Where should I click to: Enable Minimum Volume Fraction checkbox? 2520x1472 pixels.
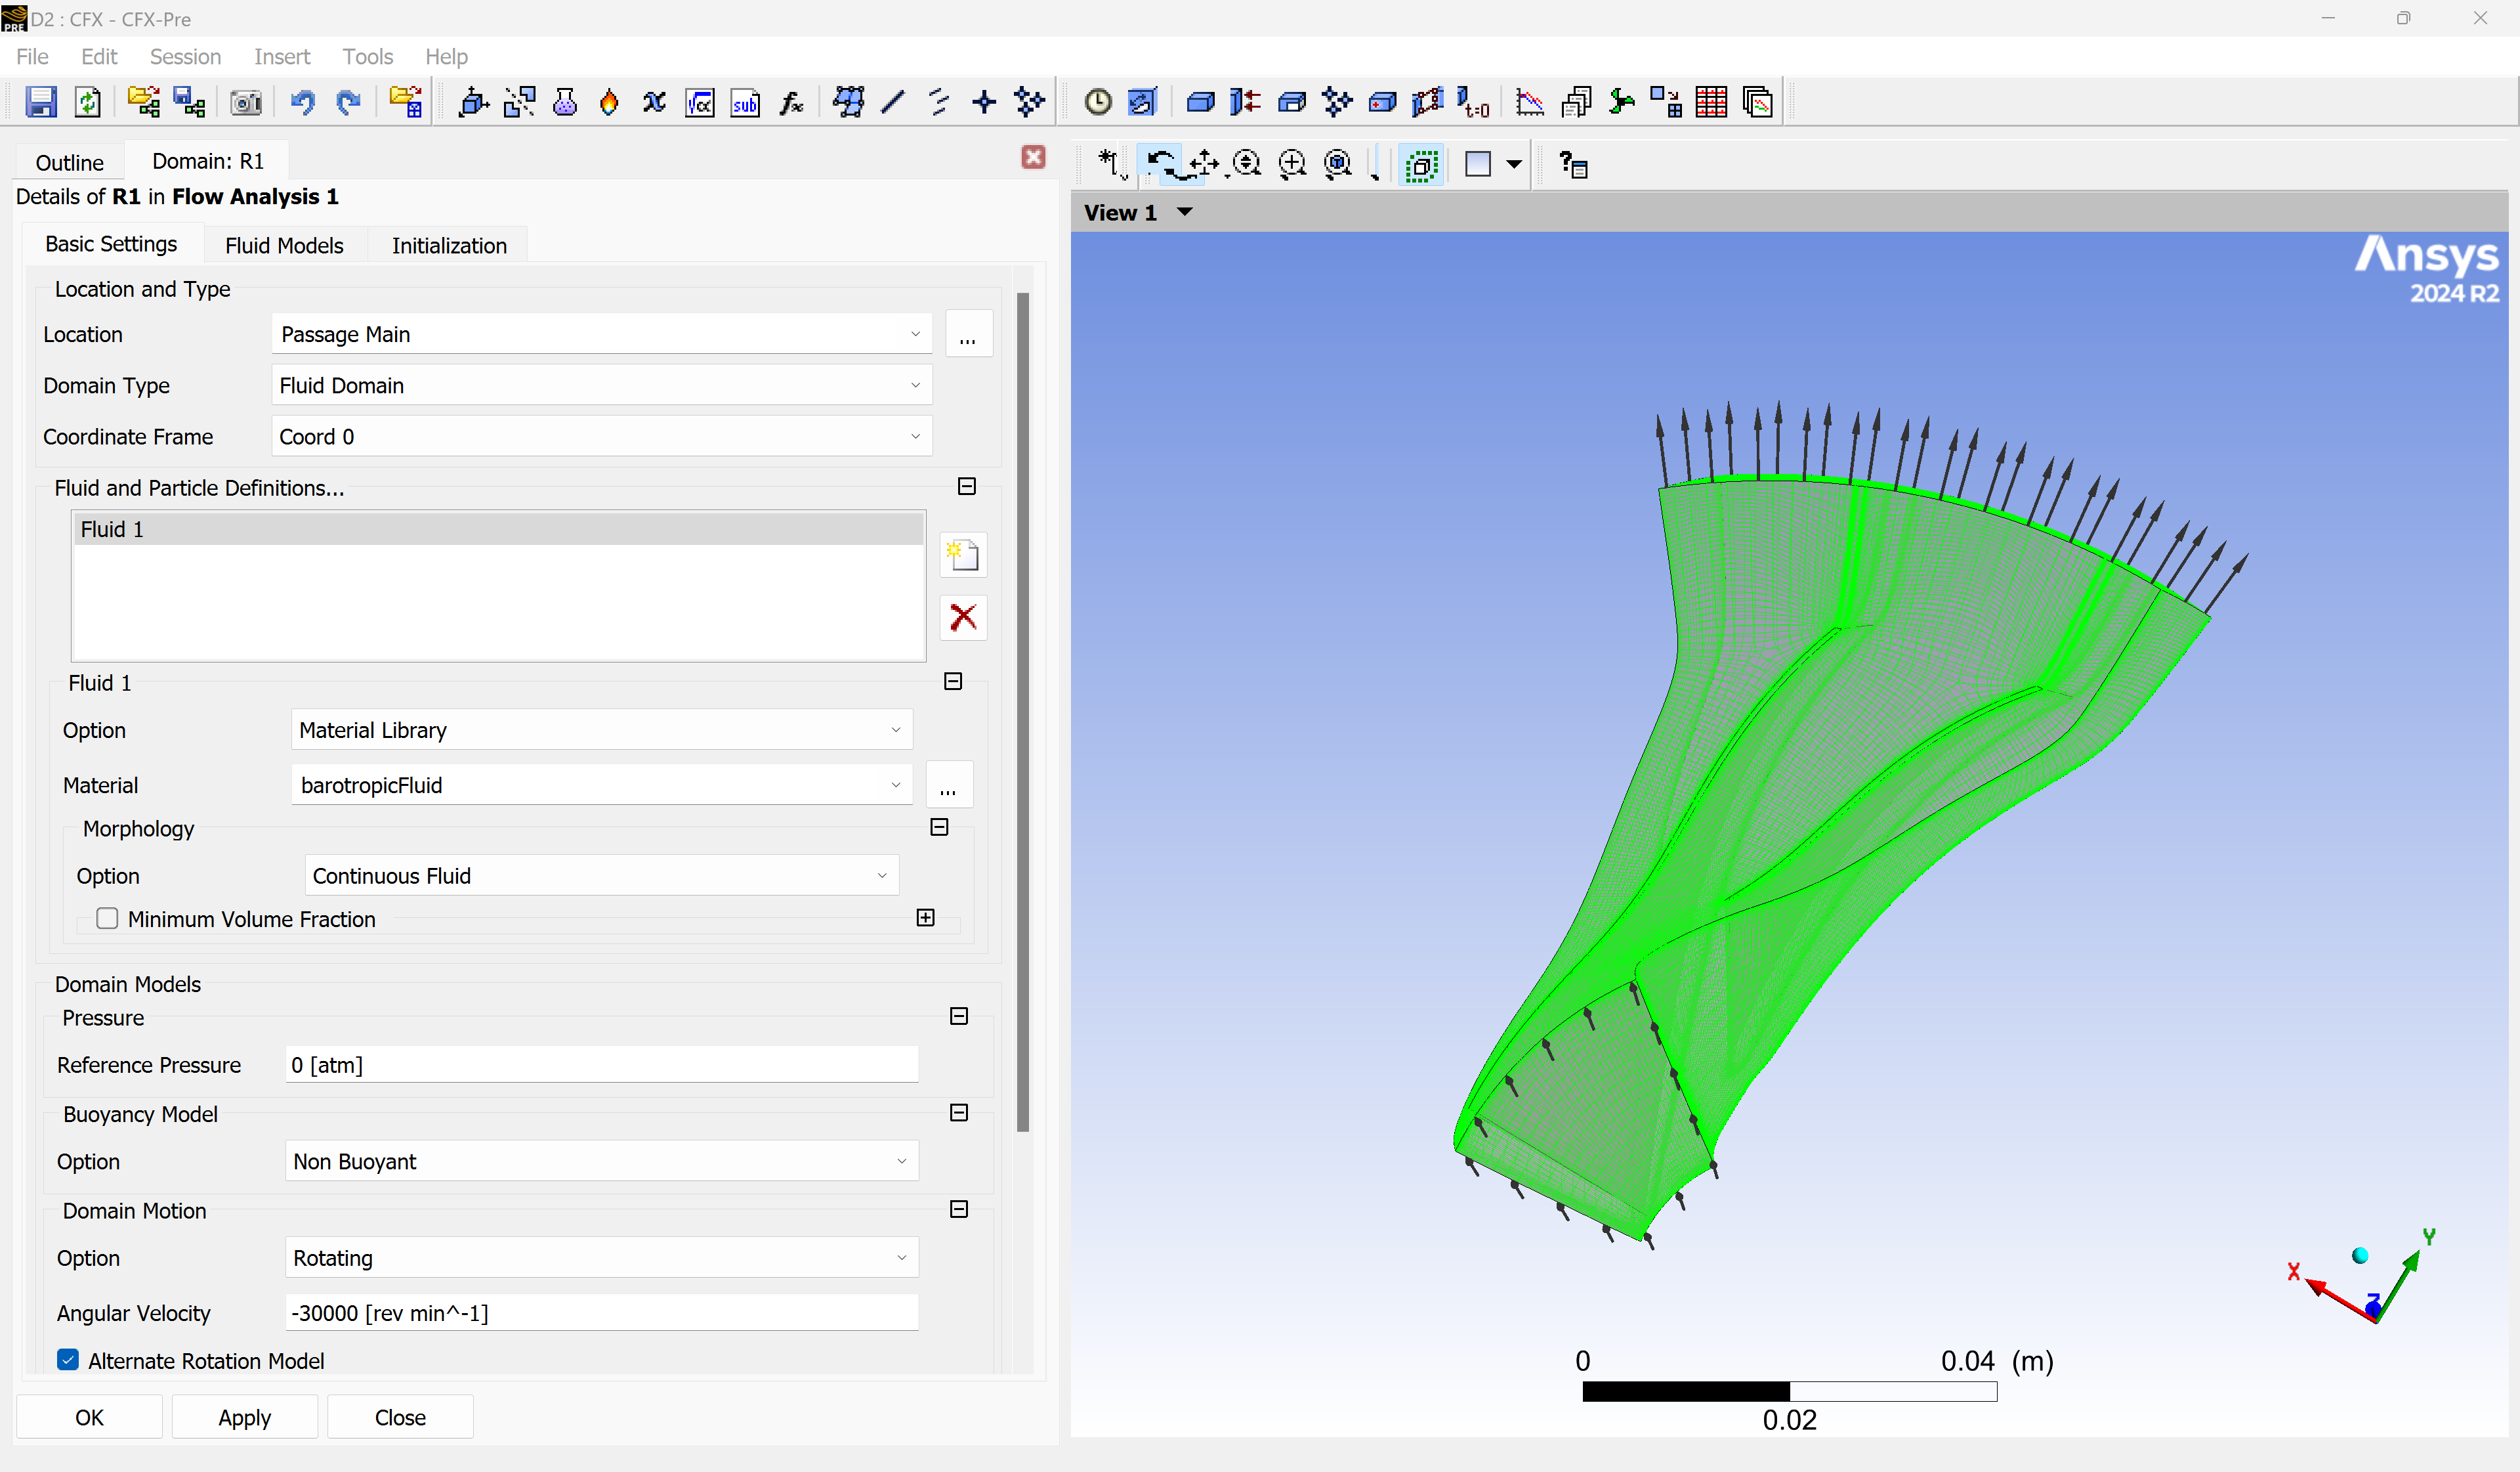(107, 919)
